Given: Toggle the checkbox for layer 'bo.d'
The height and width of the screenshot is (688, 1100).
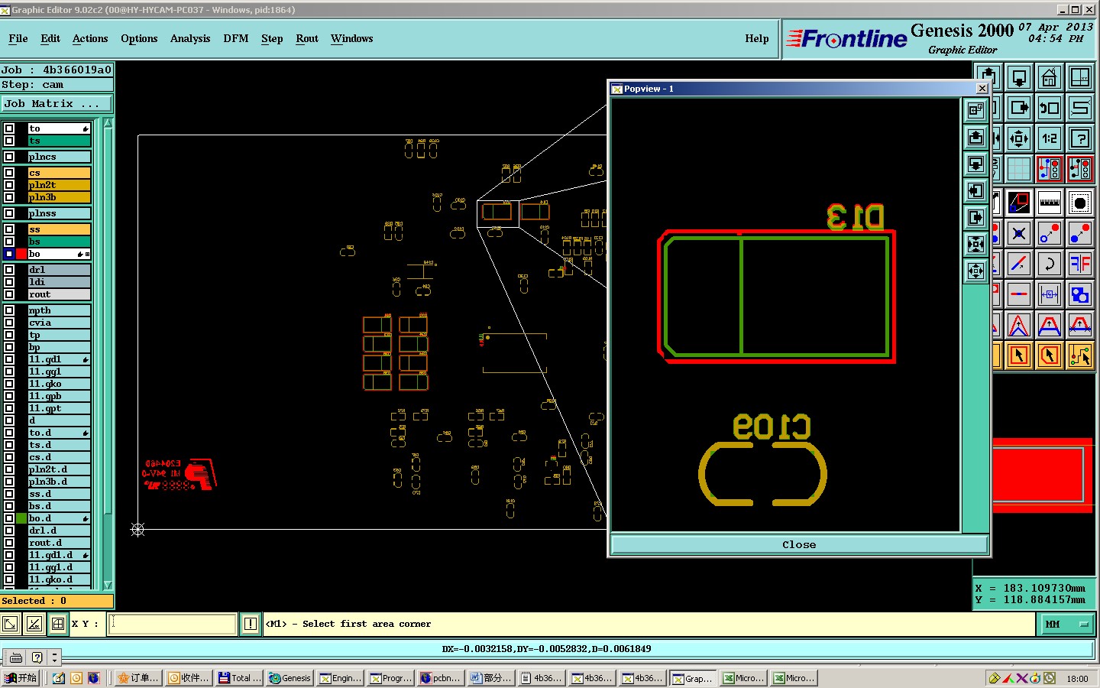Looking at the screenshot, I should click(x=9, y=518).
